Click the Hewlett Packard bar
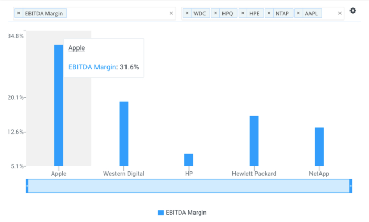This screenshot has width=369, height=222. coord(254,141)
